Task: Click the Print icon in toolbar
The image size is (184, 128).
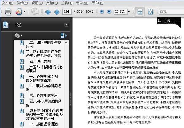Action: (x=8, y=12)
